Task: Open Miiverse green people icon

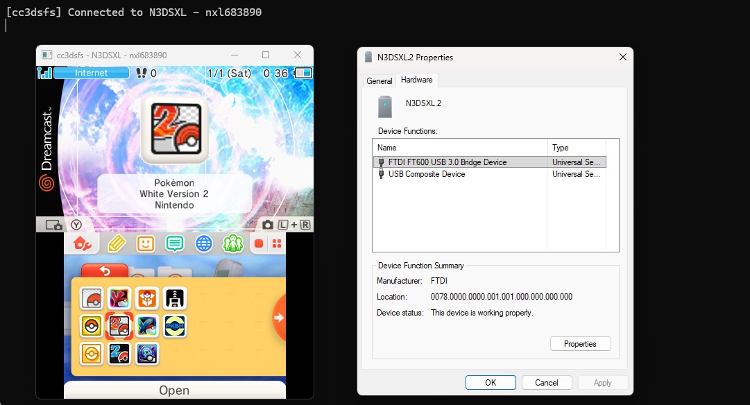Action: pyautogui.click(x=233, y=244)
